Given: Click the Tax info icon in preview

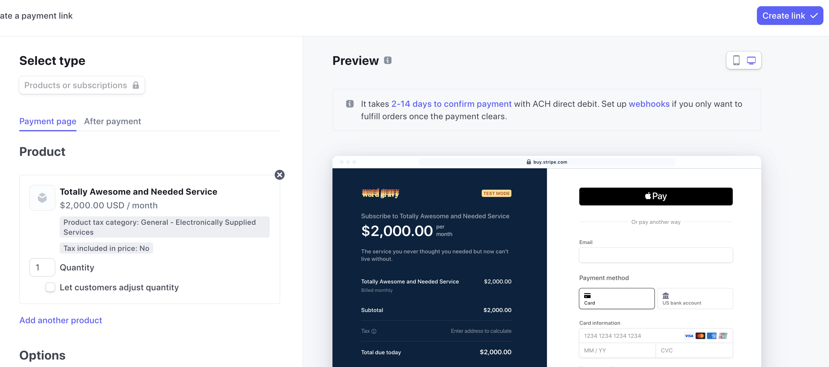Looking at the screenshot, I should pos(373,331).
